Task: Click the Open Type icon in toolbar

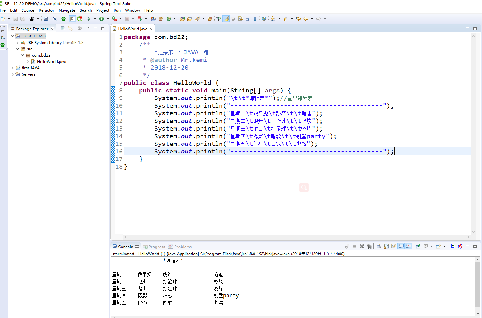Action: coord(182,19)
